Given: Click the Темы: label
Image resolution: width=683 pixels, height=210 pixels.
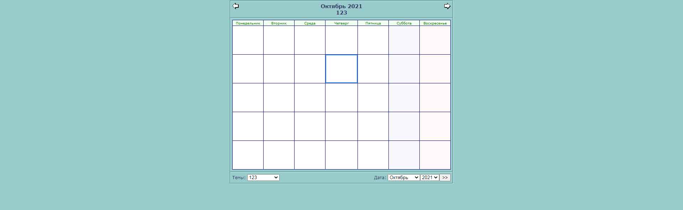Looking at the screenshot, I should 239,177.
